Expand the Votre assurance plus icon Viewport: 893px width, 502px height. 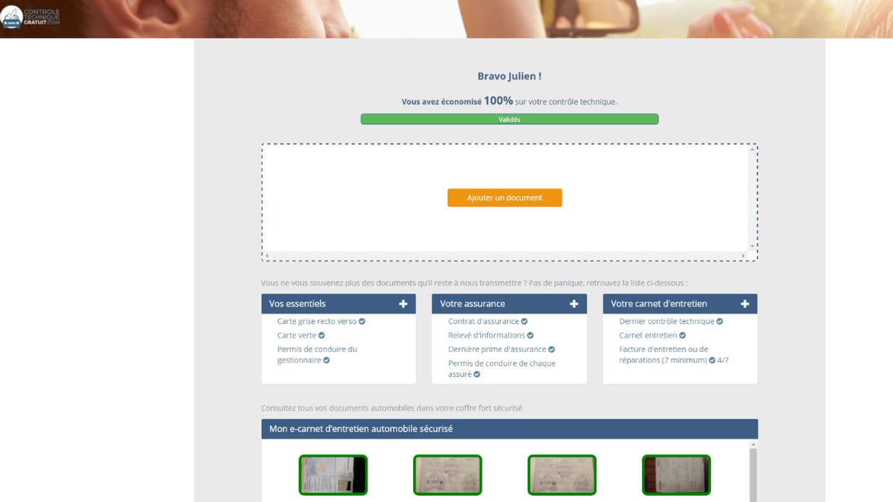tap(574, 304)
